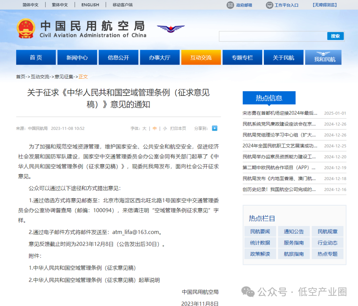
Task: Select large font size 大
Action: pyautogui.click(x=144, y=128)
